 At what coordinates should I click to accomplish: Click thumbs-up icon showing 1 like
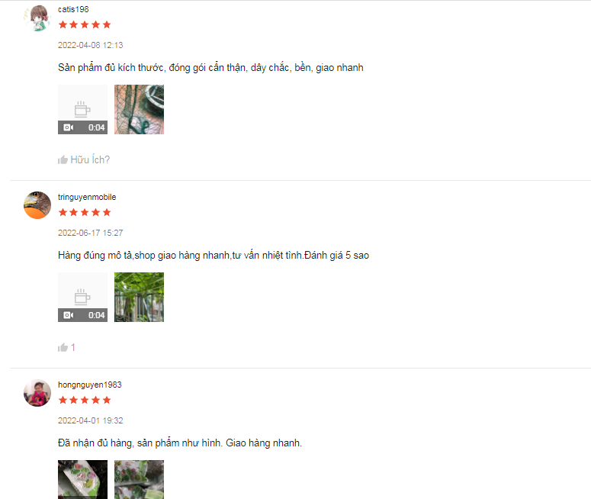click(x=63, y=347)
